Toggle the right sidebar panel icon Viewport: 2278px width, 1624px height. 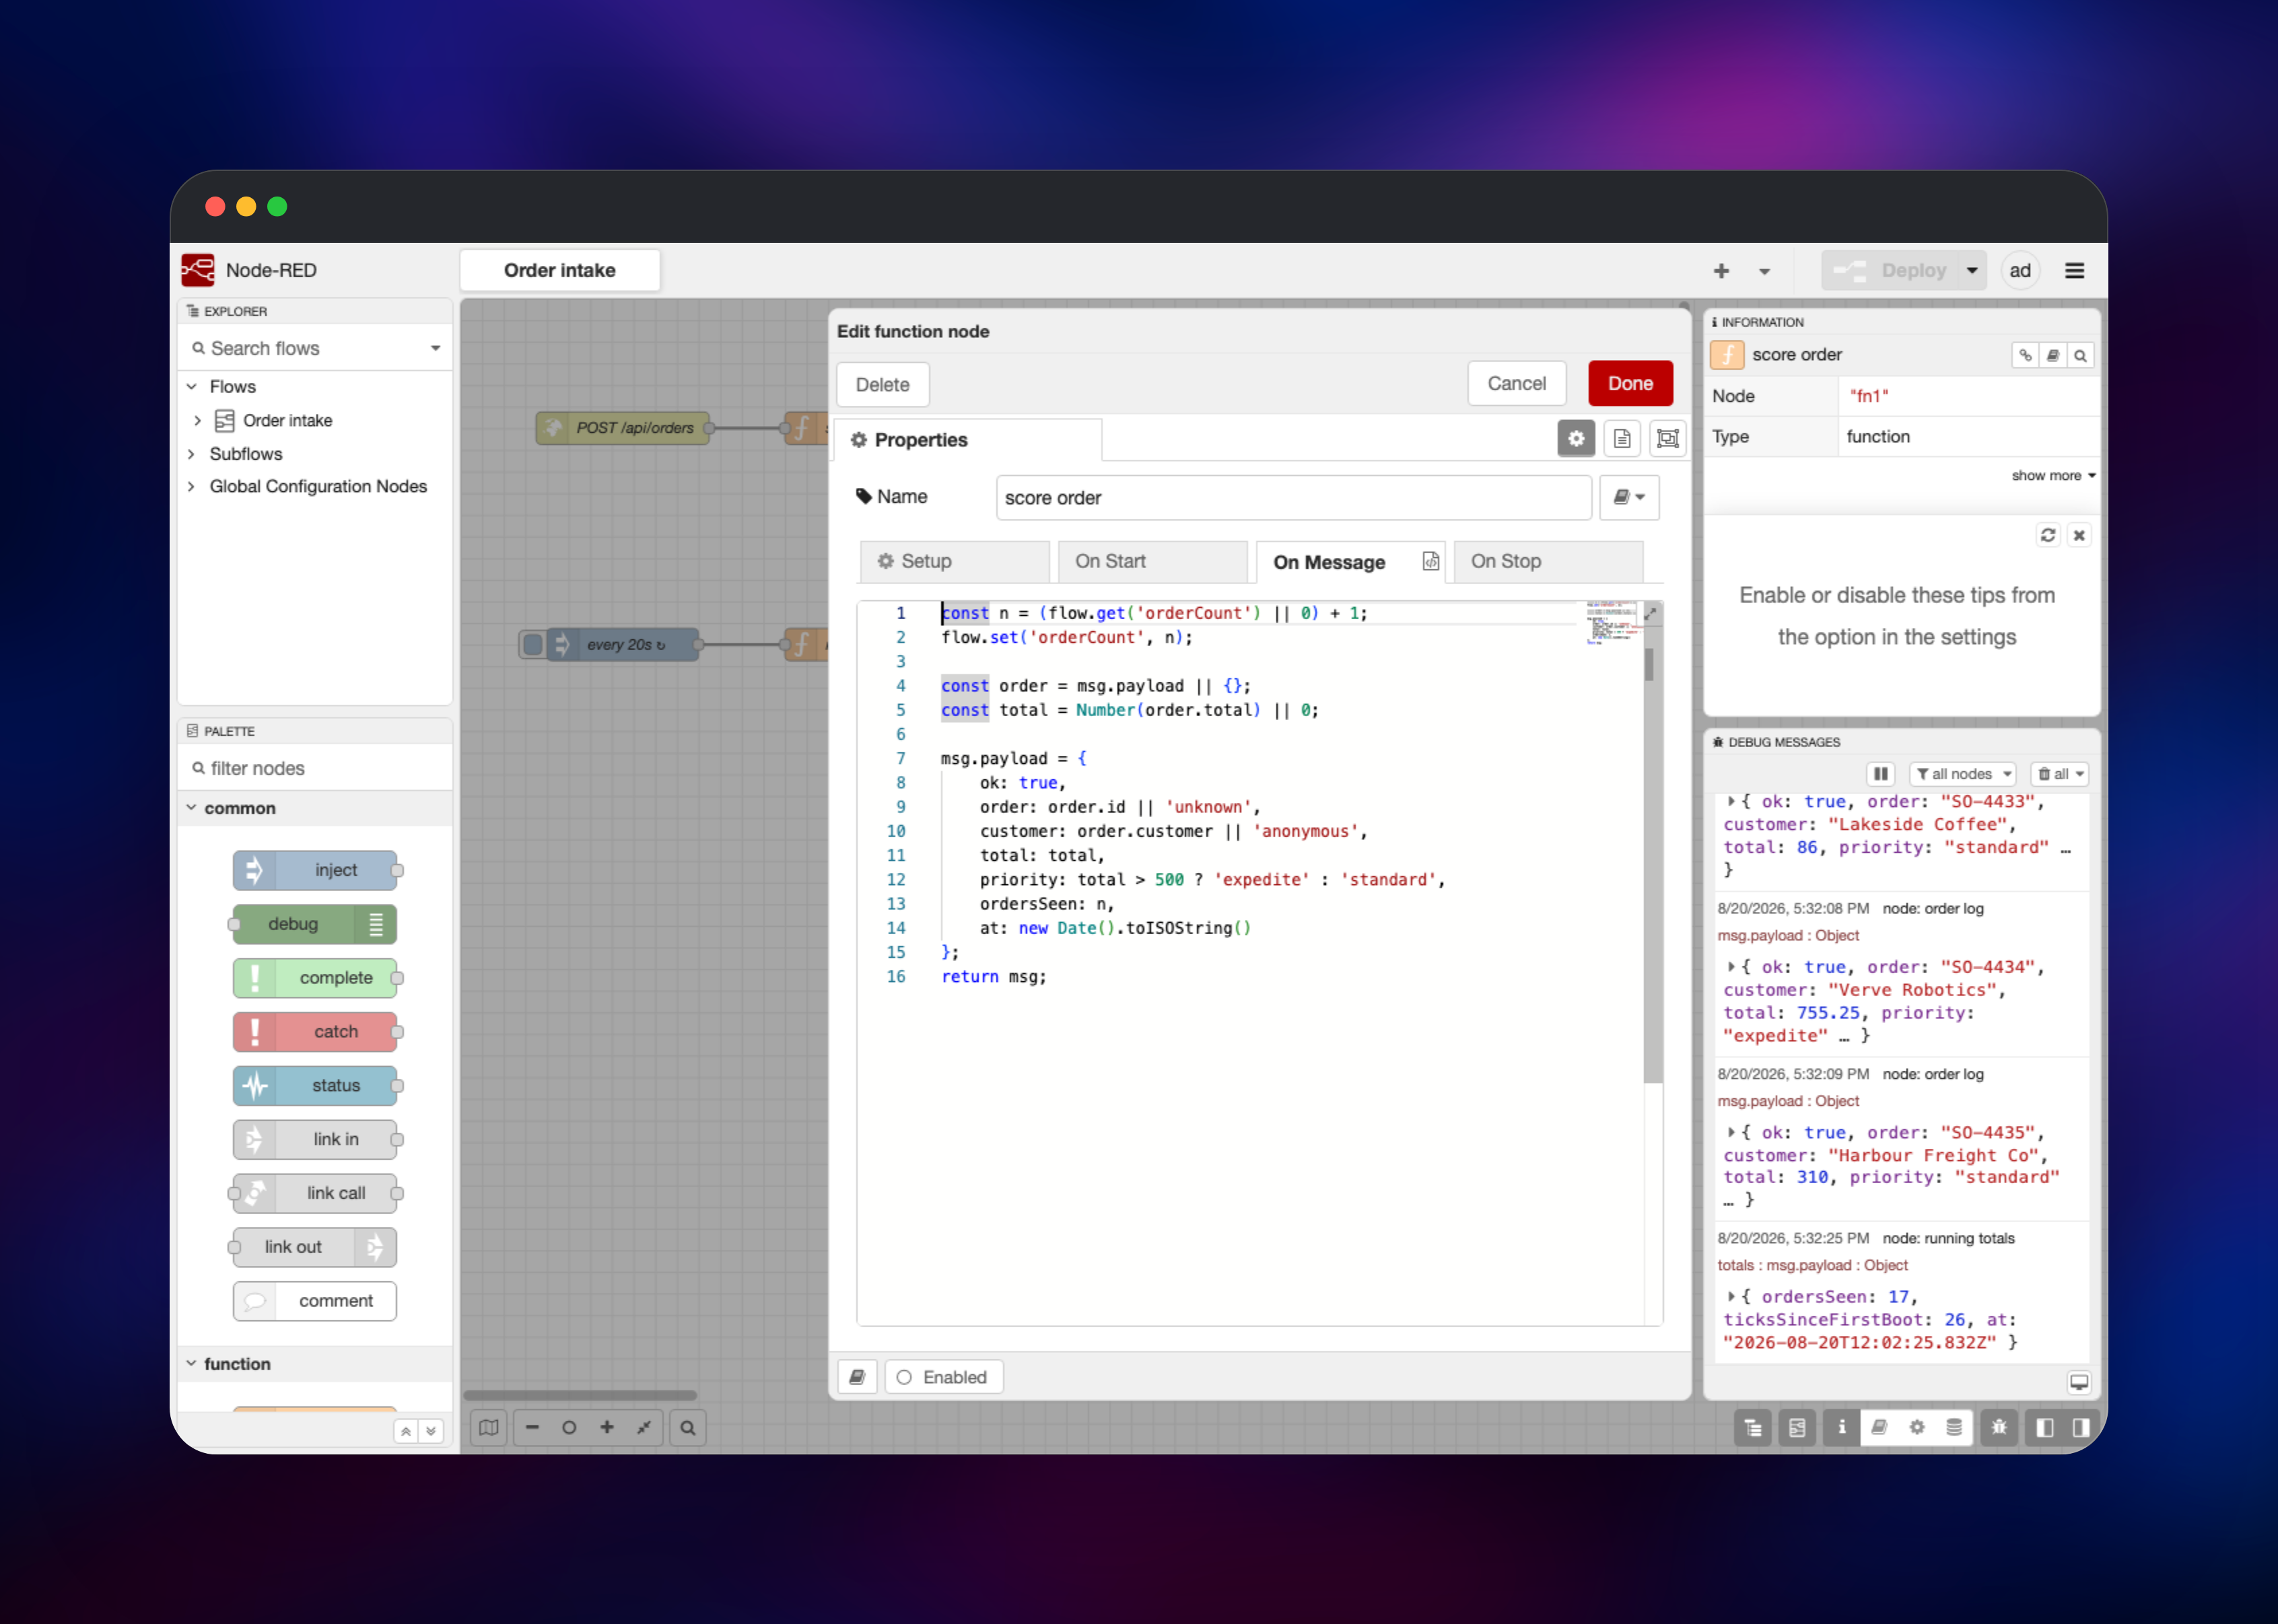tap(2081, 1427)
